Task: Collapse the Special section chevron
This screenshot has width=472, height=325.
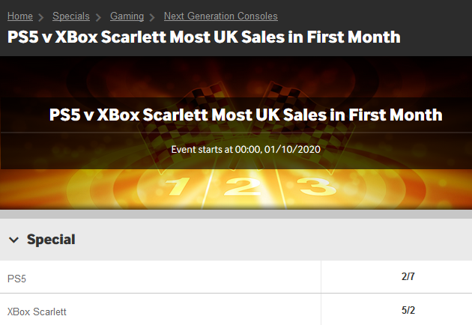Action: pos(13,240)
